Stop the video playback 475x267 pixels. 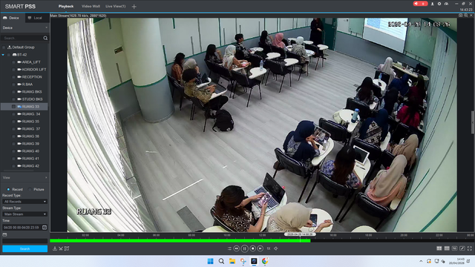[252, 248]
